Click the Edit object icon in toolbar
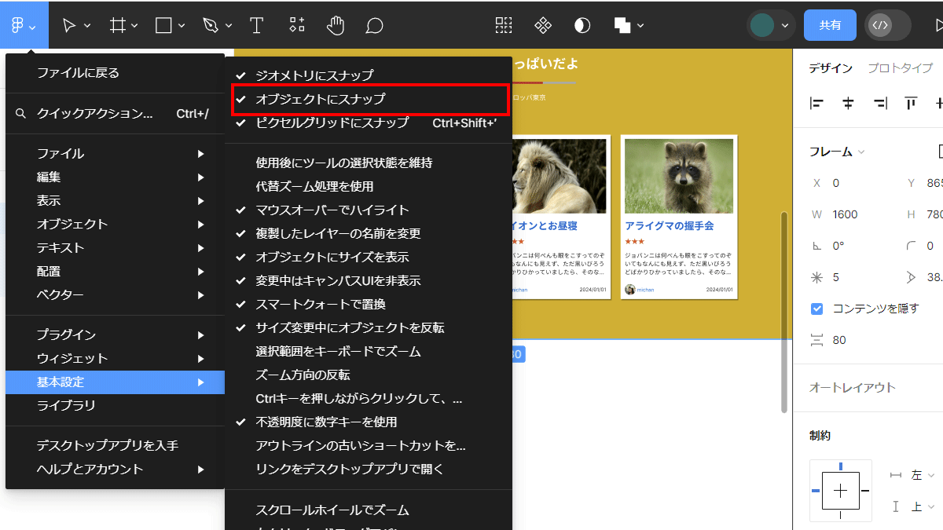 (x=504, y=25)
